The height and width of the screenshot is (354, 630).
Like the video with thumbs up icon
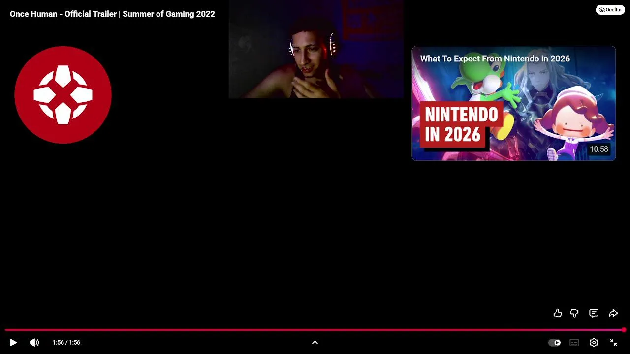[x=558, y=313]
